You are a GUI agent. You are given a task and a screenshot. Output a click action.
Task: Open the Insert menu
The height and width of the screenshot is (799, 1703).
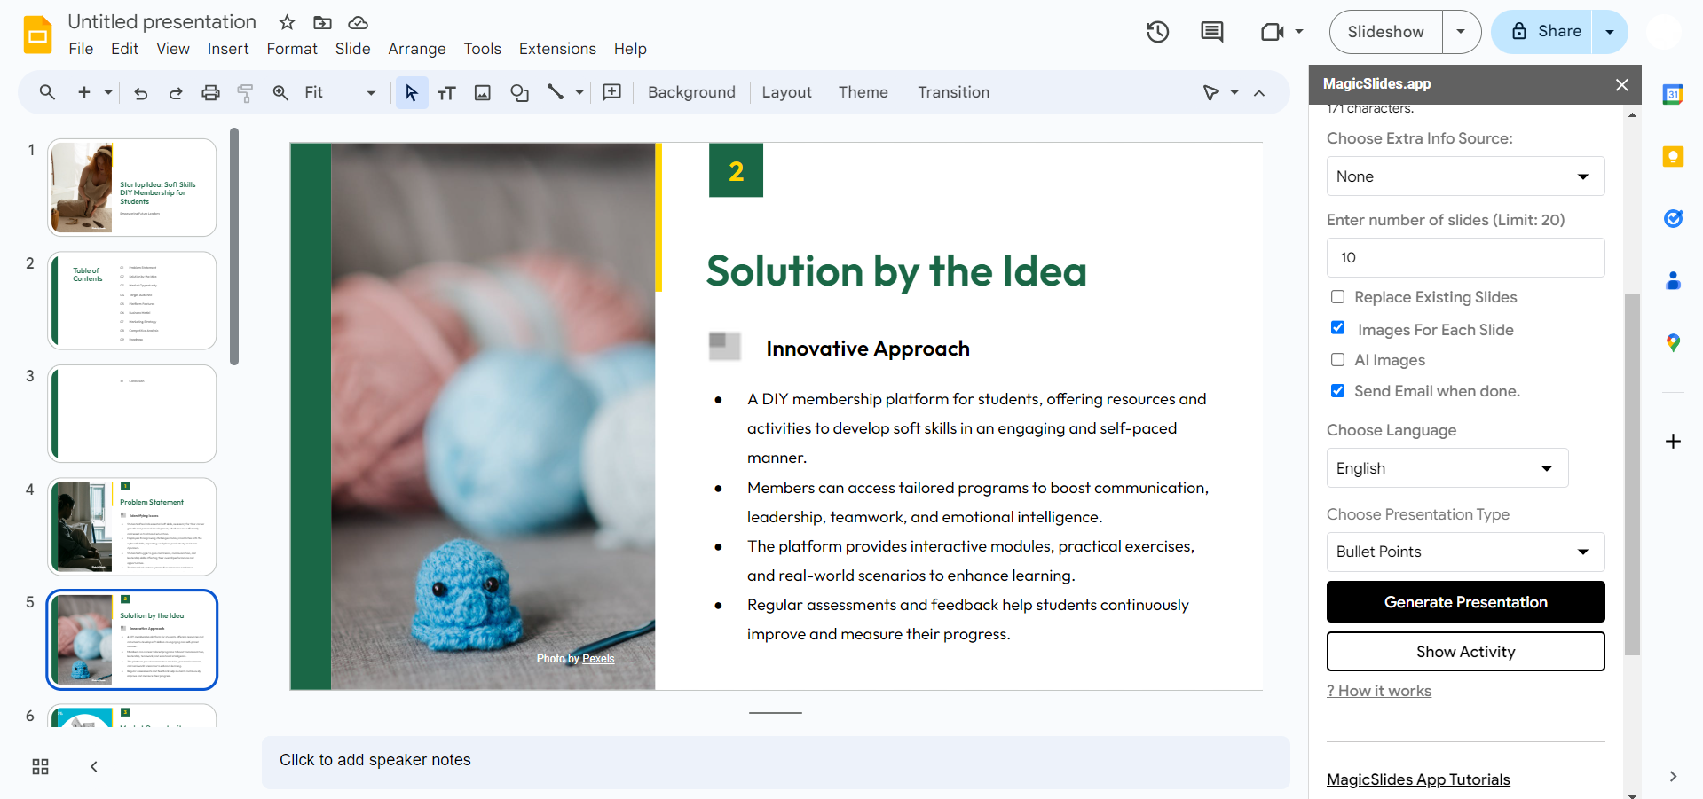tap(227, 49)
